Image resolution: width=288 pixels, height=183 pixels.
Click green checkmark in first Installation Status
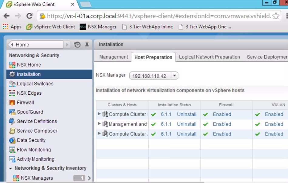153,115
